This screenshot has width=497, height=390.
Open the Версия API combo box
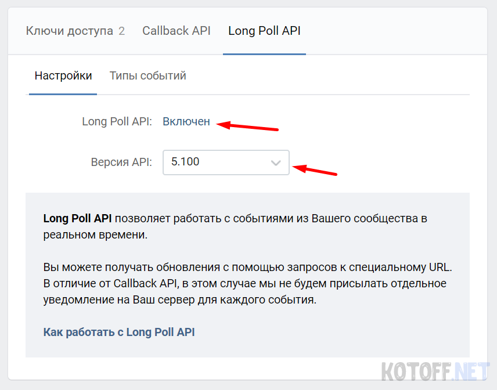[225, 162]
